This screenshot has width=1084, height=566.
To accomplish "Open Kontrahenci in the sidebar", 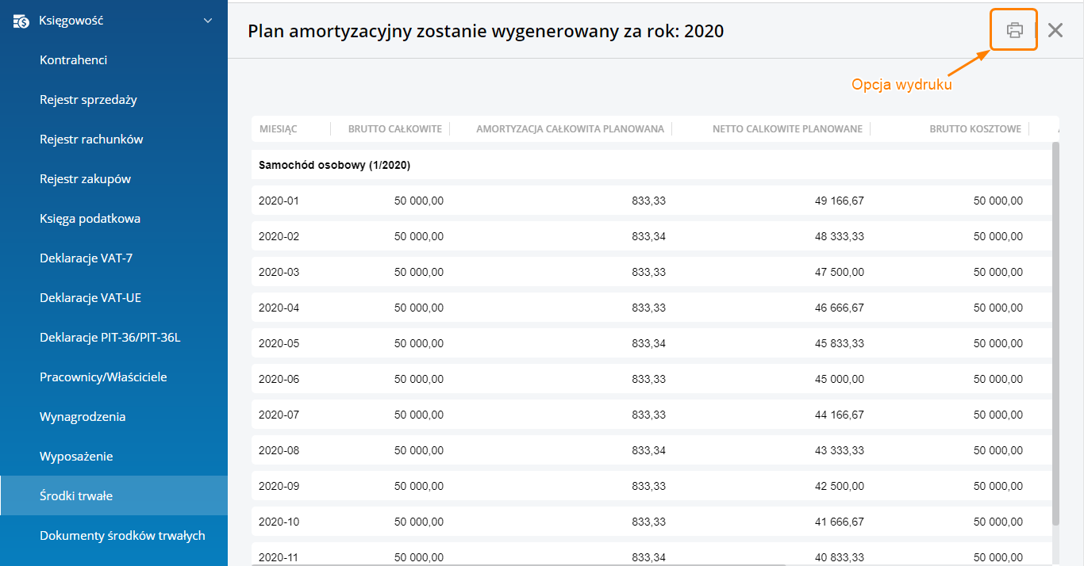I will click(x=73, y=60).
